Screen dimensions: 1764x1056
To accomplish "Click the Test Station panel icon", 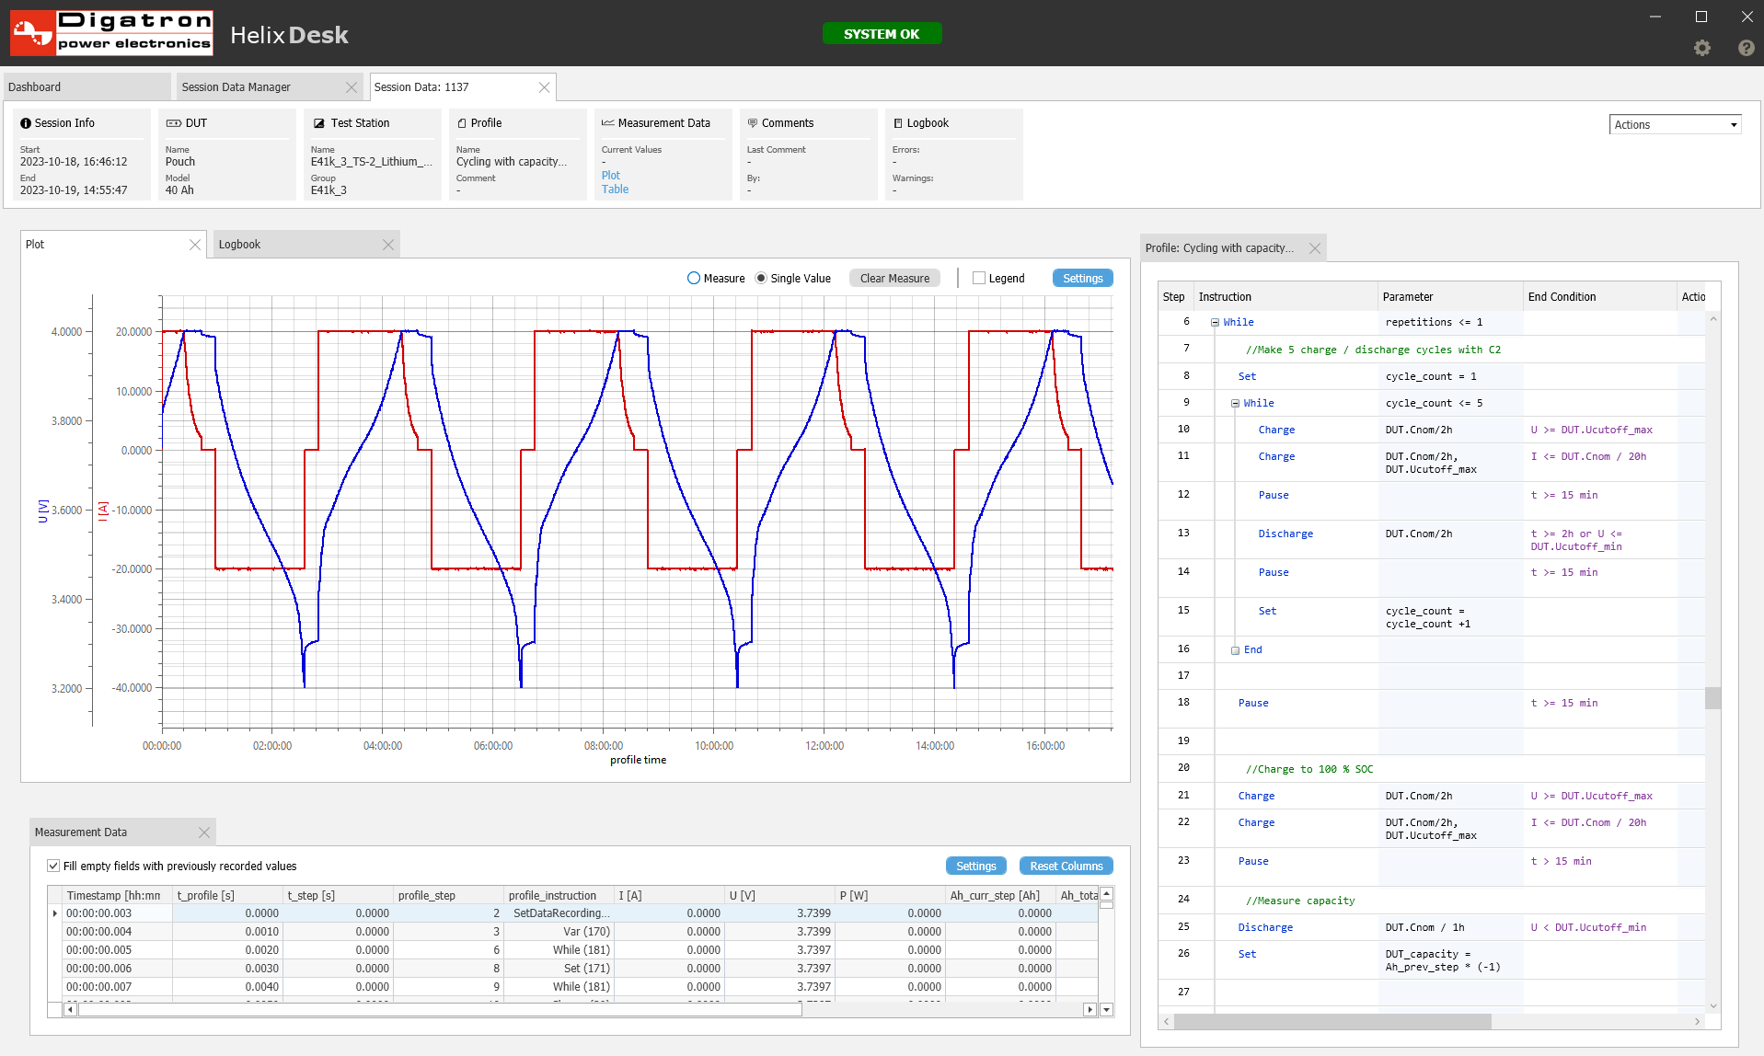I will [x=319, y=123].
